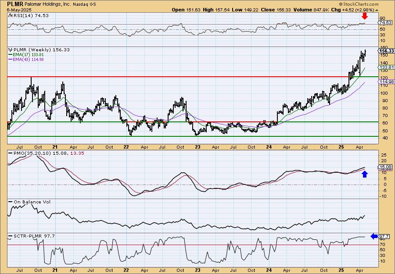Click the green EMA(17) legend line swatch
This screenshot has height=274, width=395.
click(x=10, y=55)
